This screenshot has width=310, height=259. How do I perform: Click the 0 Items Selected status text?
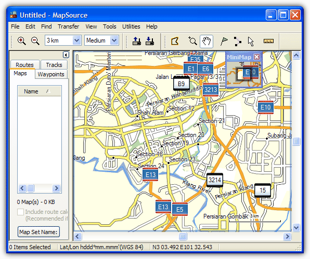click(x=30, y=247)
